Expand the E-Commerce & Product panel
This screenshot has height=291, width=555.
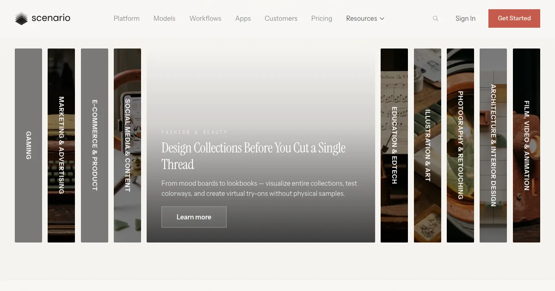tap(94, 145)
